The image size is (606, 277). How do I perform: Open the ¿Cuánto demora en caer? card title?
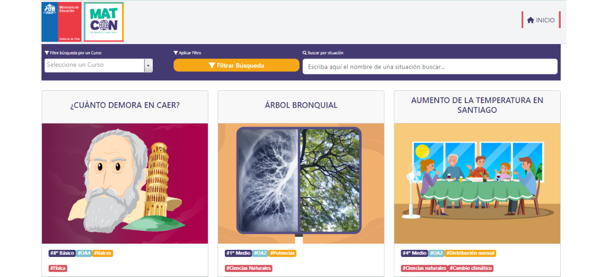point(125,105)
